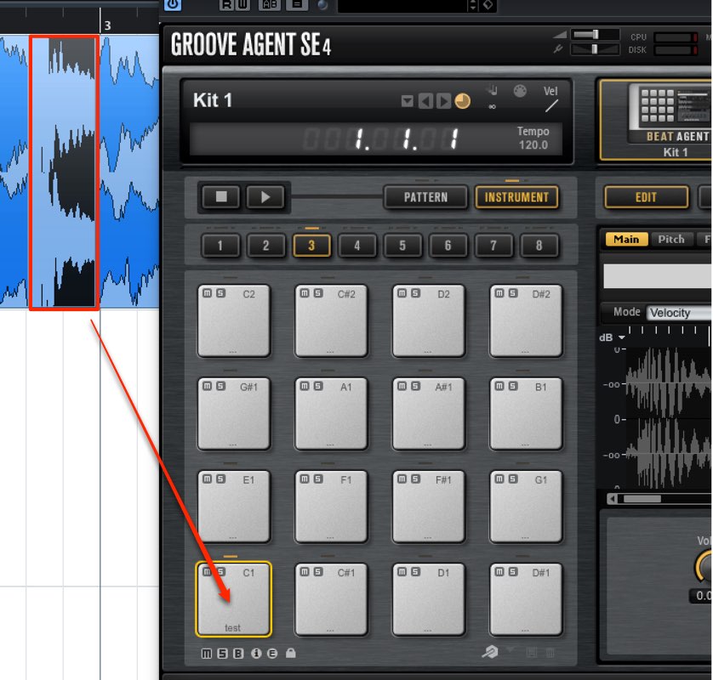Solo the B1 pad

pos(513,386)
